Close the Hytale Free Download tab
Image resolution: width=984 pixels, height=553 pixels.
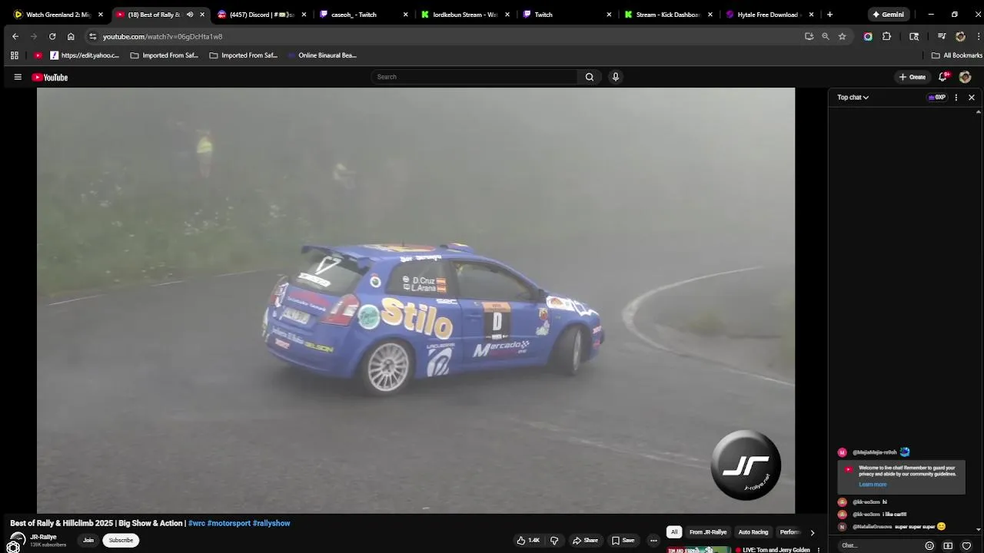pyautogui.click(x=811, y=15)
